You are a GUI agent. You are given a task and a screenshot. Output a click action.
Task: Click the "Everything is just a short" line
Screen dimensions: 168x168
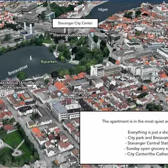click(148, 132)
